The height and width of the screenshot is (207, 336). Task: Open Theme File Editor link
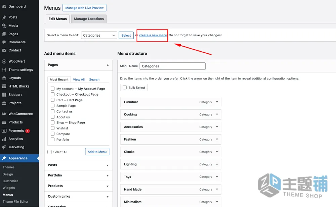(15, 201)
